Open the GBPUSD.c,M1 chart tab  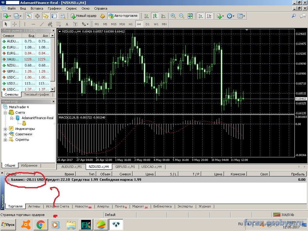point(125,167)
